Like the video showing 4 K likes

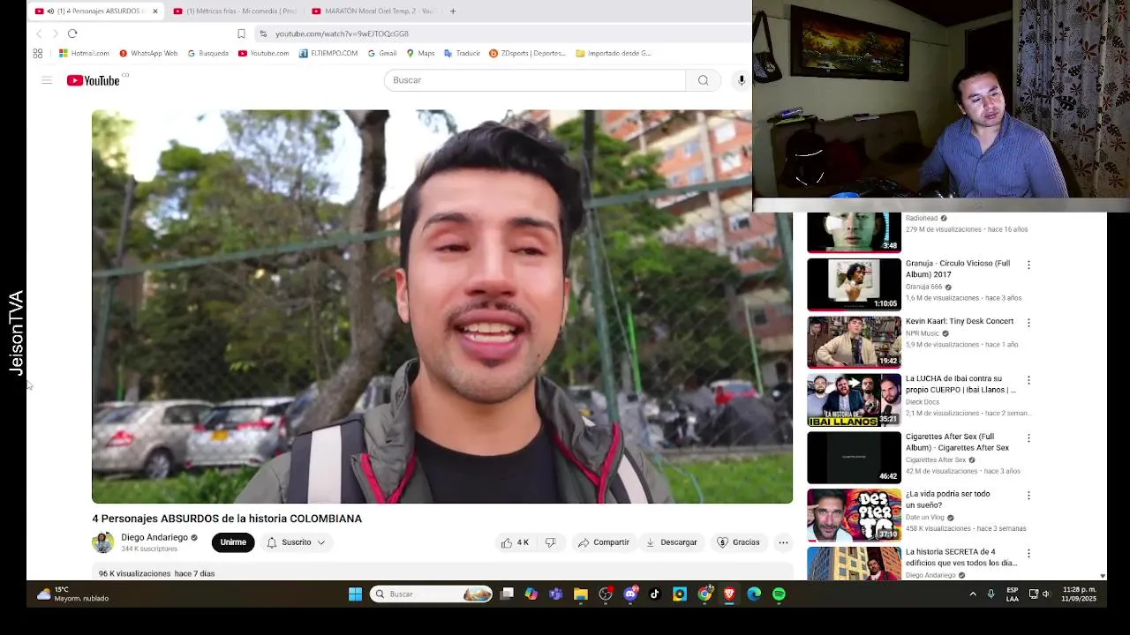(x=516, y=542)
